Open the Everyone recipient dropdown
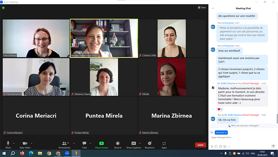 click(221, 132)
